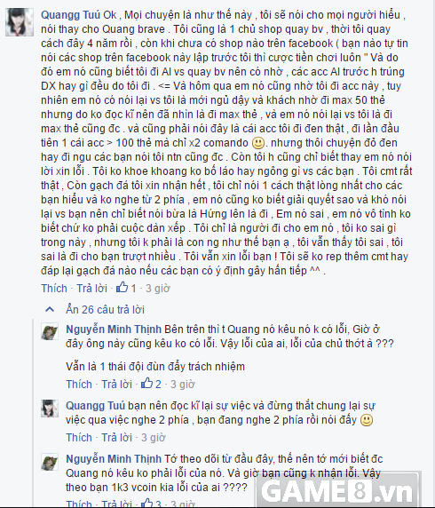Open Quangg Tuú name in second reply
This screenshot has width=435, height=508.
point(95,406)
